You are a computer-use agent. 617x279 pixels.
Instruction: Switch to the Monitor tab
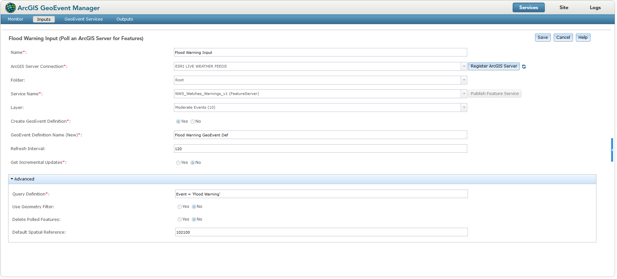point(16,19)
